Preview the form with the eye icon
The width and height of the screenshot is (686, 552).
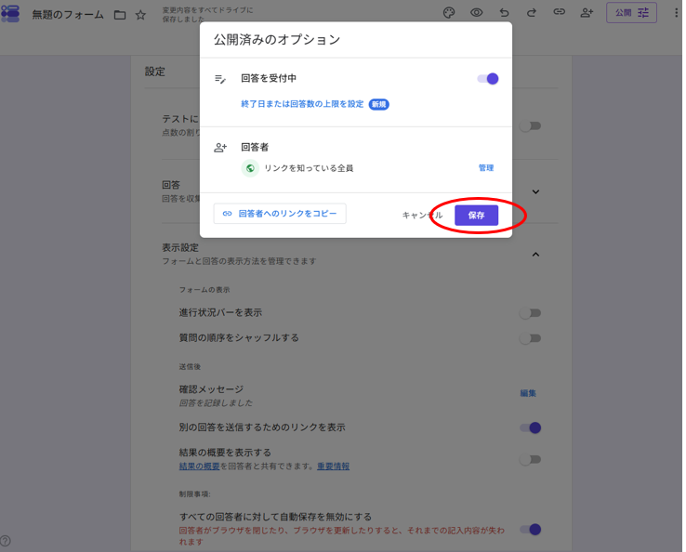477,13
